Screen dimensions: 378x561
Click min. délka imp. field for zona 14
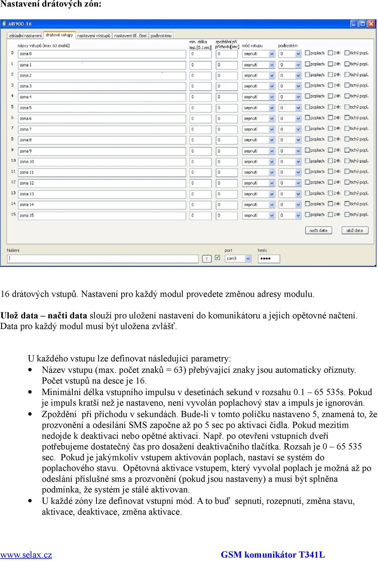click(200, 205)
